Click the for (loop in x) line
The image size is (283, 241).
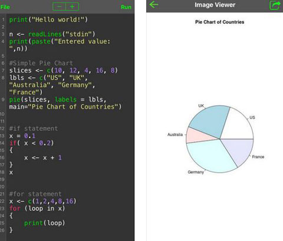click(x=37, y=208)
